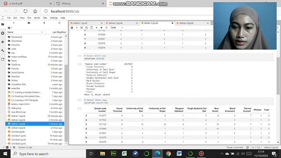
Task: Open the VirtualBox VMs folder
Action: coord(35,84)
